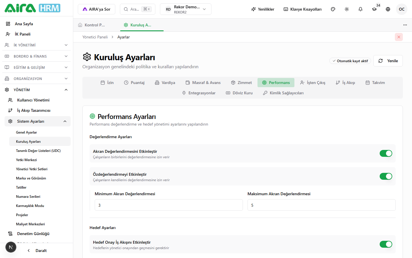
Task: Open Tatiller menu item
Action: click(40, 187)
